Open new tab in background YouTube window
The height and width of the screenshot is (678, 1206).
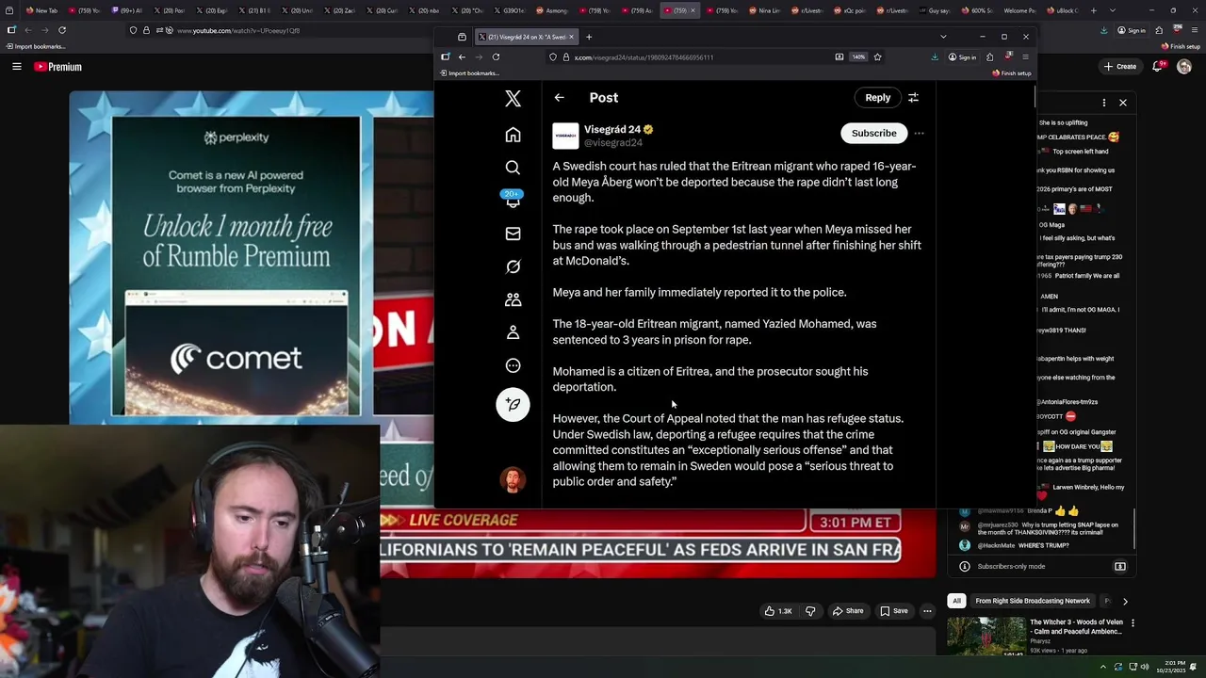click(x=1093, y=10)
